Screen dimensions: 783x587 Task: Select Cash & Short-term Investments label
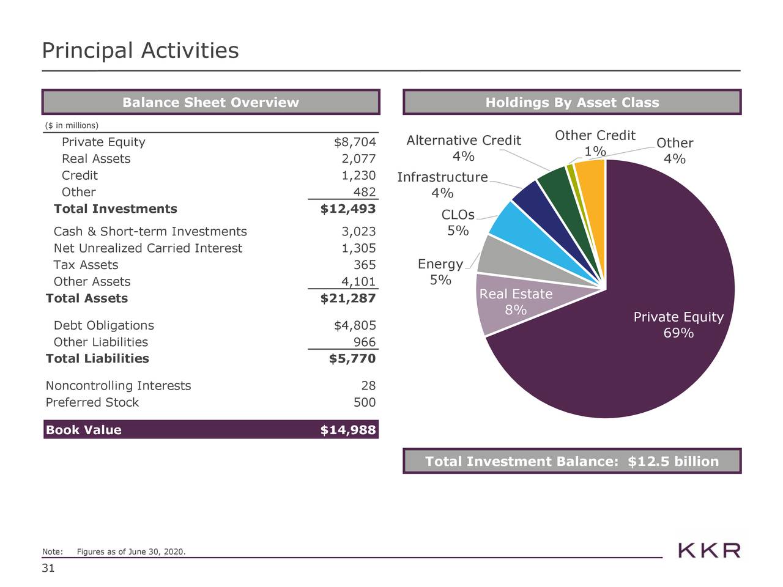tap(150, 232)
